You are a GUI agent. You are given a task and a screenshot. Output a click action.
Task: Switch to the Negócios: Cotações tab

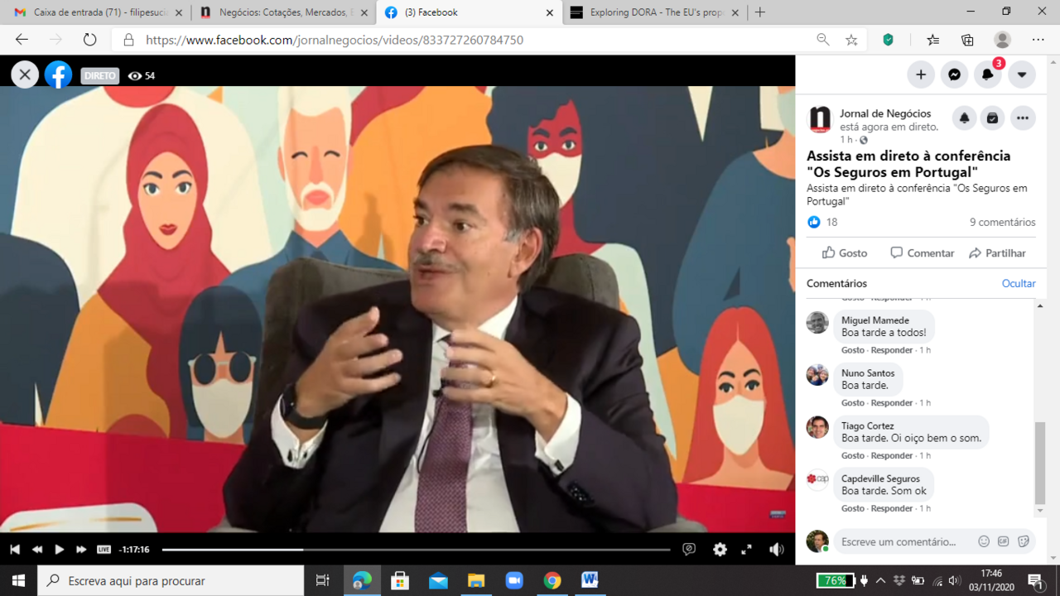click(x=283, y=12)
